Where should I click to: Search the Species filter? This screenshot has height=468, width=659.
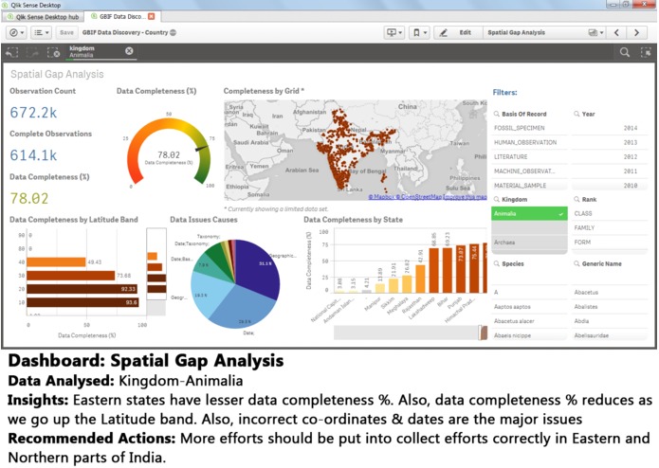[496, 263]
